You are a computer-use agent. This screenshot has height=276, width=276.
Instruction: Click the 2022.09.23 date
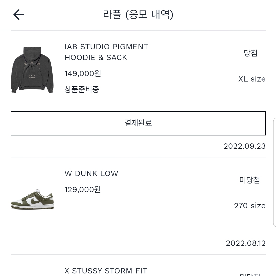[245, 146]
